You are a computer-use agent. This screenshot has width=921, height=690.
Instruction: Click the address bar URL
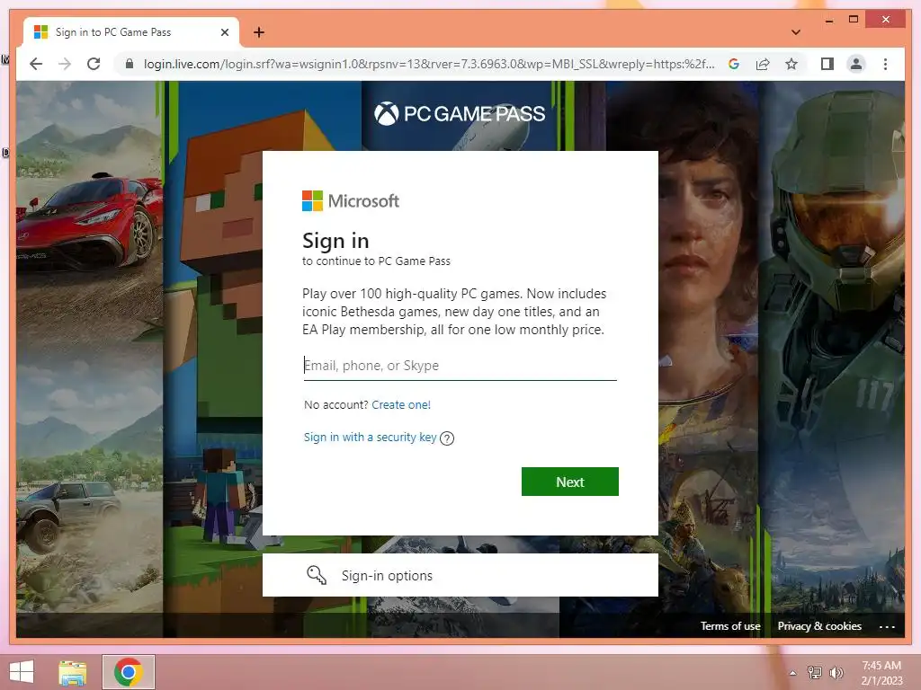[429, 64]
